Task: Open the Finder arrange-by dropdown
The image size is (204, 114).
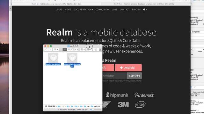Action: point(83,49)
